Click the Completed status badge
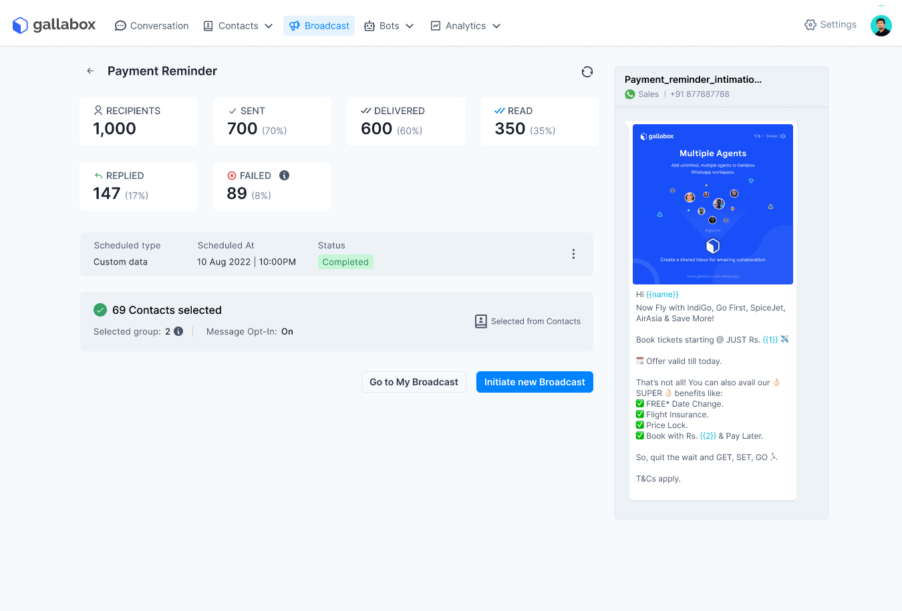Image resolution: width=902 pixels, height=611 pixels. click(345, 262)
